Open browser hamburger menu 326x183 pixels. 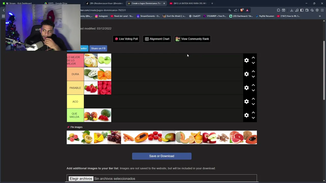322,10
